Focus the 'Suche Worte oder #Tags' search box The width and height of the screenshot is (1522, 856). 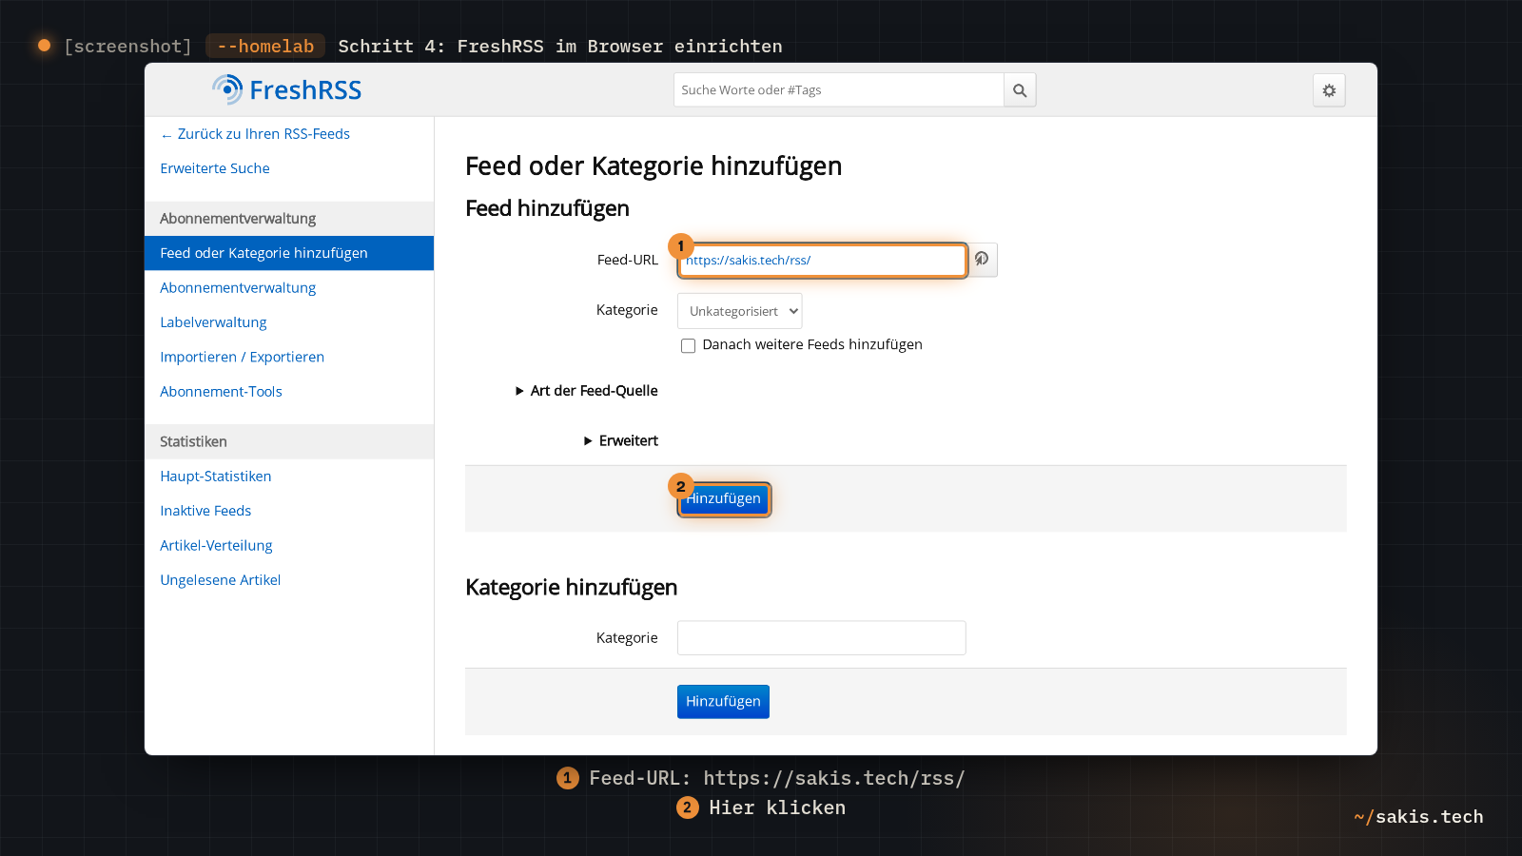839,90
